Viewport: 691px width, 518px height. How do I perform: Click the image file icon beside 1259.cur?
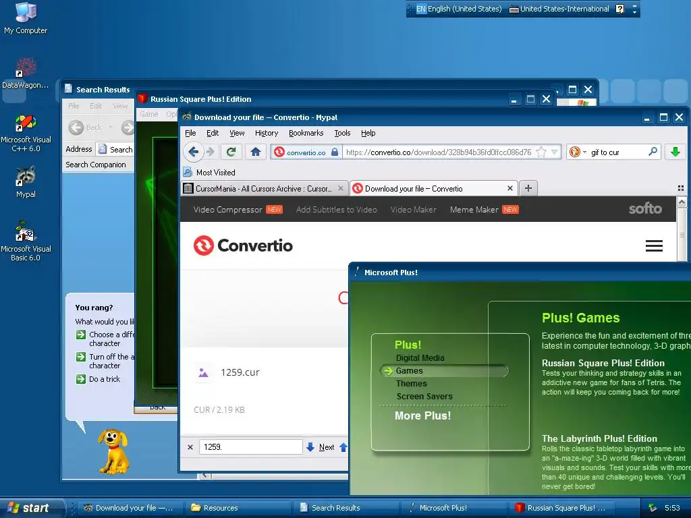click(203, 372)
